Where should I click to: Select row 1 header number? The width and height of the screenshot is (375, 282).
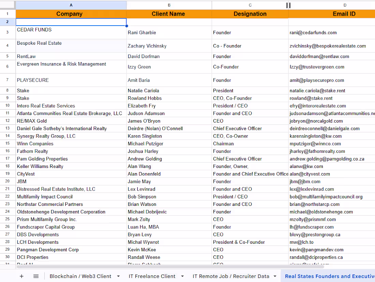(x=7, y=14)
